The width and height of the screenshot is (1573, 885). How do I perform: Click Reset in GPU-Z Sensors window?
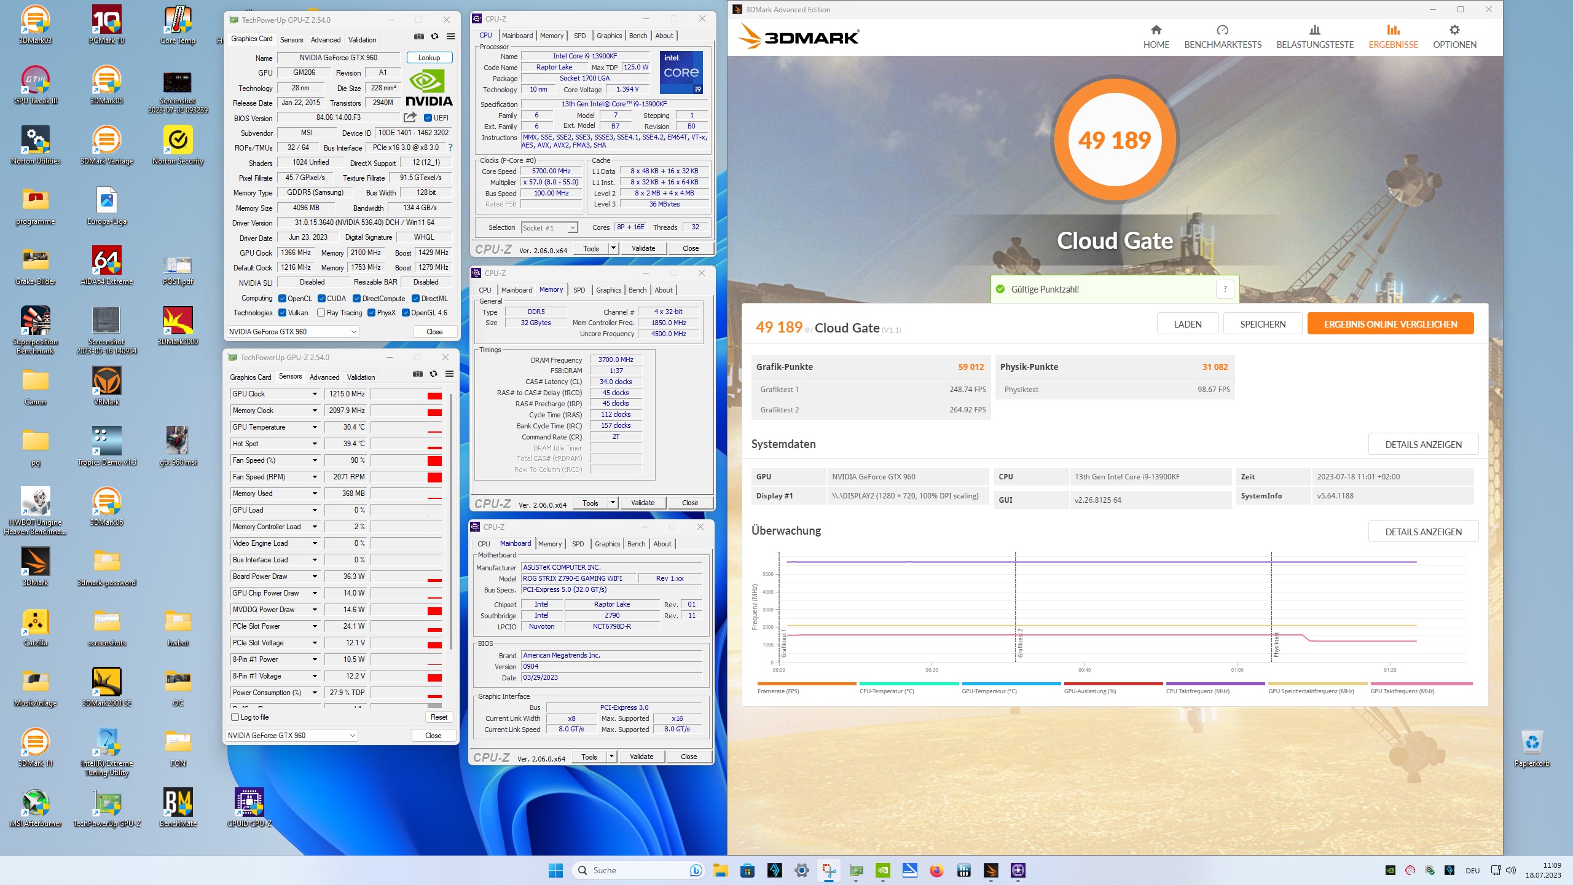tap(439, 717)
